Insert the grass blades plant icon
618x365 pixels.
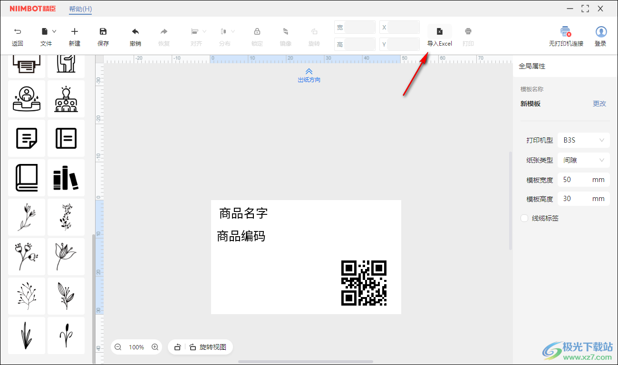[x=27, y=336]
